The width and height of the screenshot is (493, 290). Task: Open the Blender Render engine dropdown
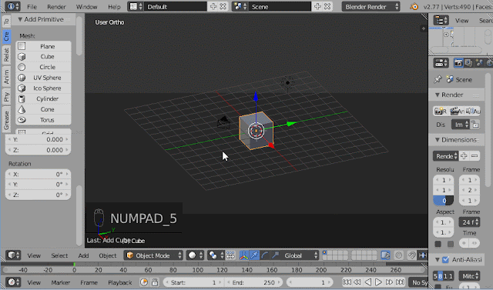pos(371,7)
